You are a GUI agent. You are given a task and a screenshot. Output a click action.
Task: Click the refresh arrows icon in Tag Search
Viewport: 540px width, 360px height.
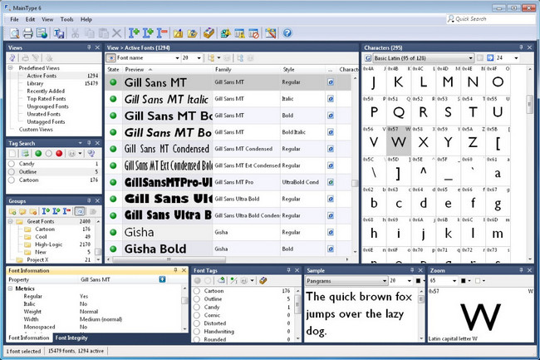[x=25, y=153]
